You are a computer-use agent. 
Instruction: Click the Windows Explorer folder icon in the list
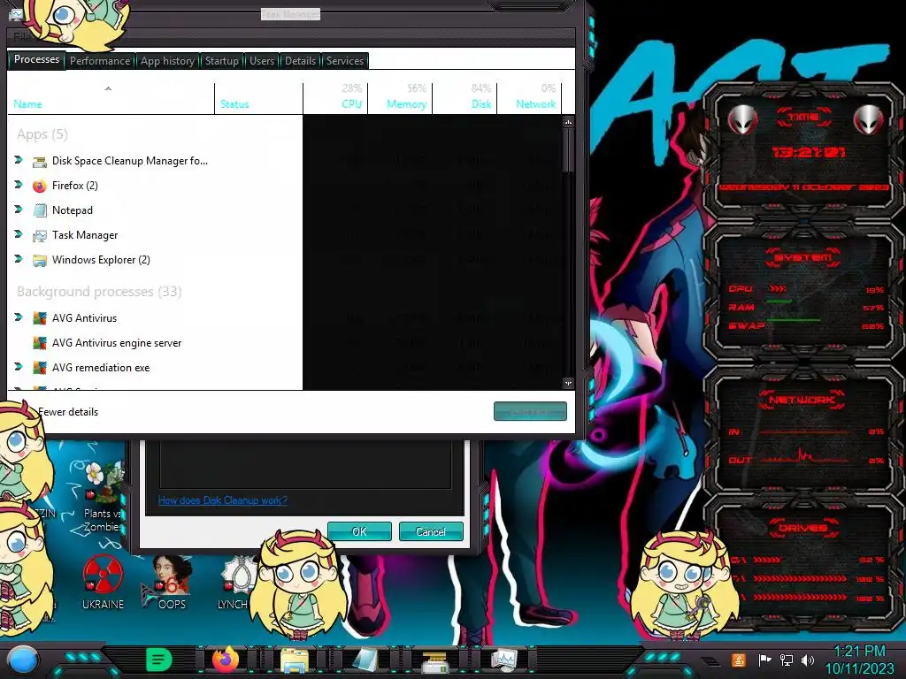[x=39, y=261]
